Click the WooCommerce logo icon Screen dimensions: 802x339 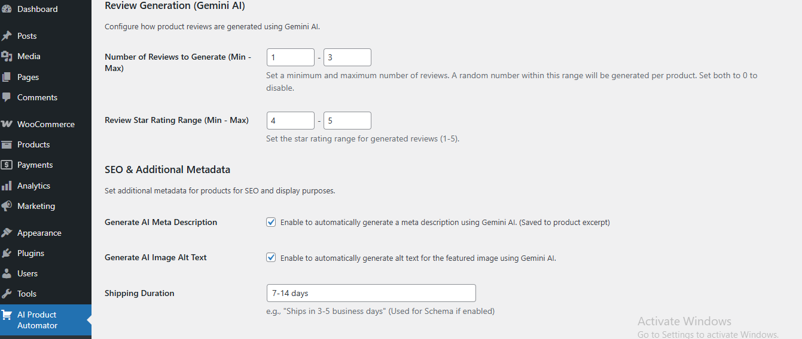pyautogui.click(x=7, y=124)
